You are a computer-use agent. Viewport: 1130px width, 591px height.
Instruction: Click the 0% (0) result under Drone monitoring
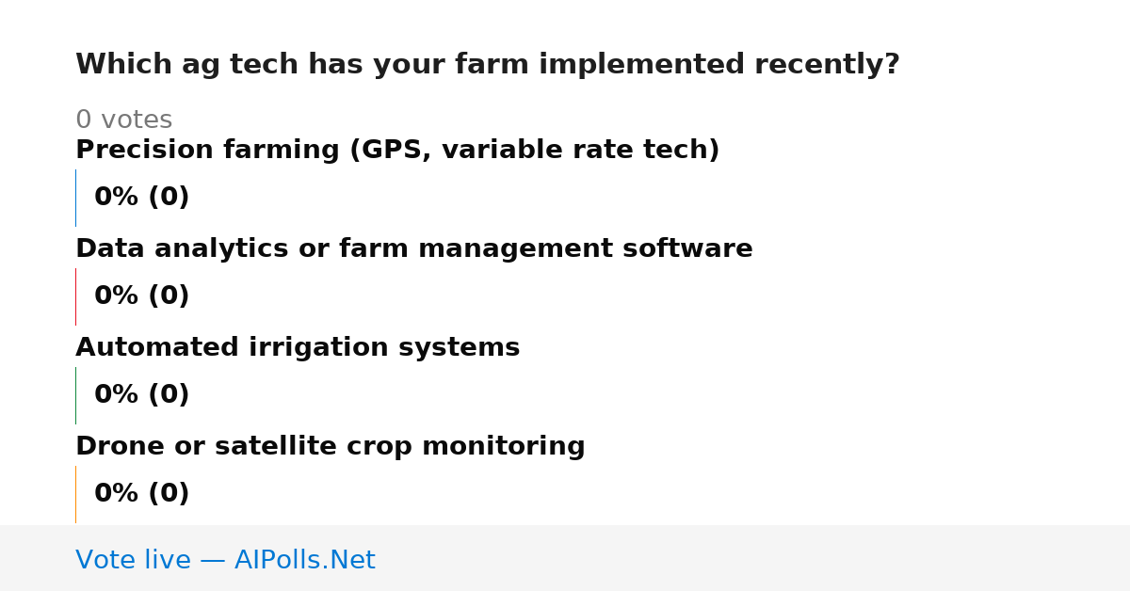(142, 494)
